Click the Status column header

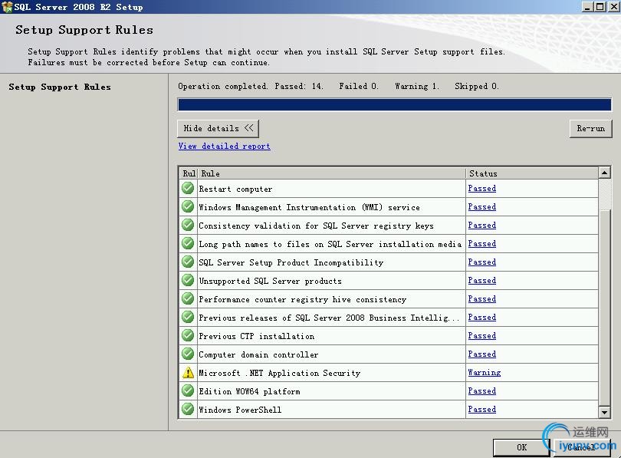click(x=532, y=173)
